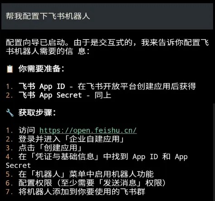
Task: Click the 飞书 App ID list item
Action: coord(101,86)
